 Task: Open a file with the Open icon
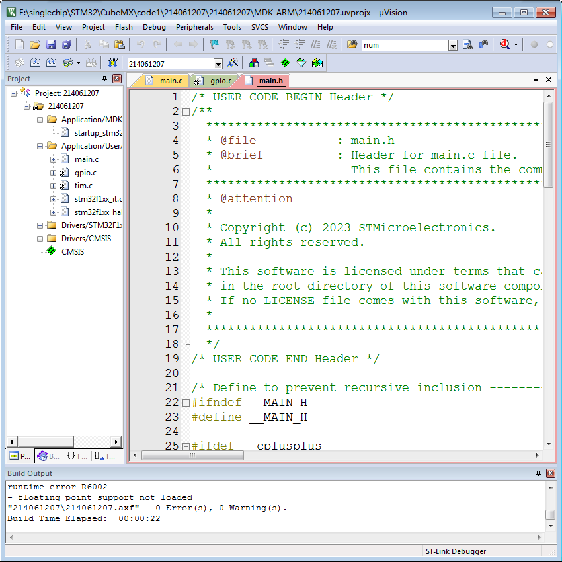[x=35, y=44]
